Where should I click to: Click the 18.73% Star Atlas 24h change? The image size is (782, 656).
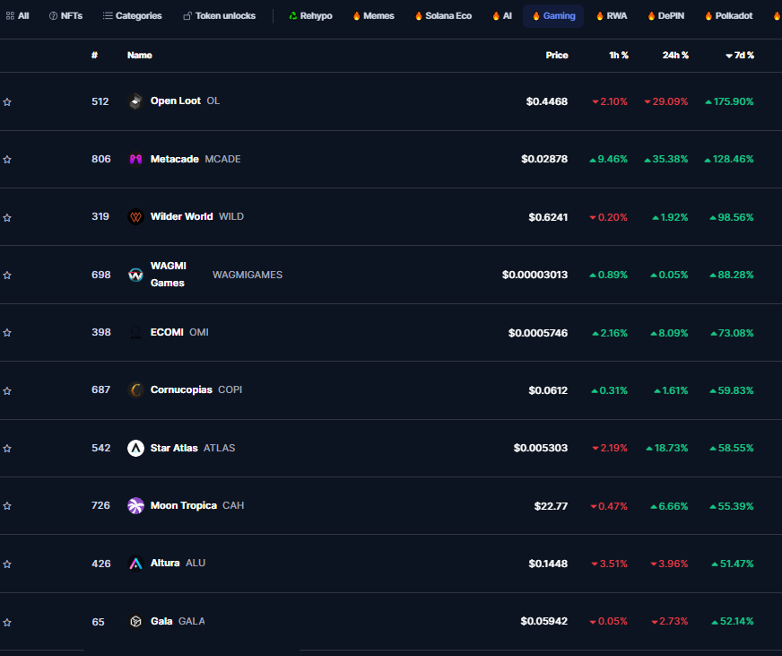[667, 449]
